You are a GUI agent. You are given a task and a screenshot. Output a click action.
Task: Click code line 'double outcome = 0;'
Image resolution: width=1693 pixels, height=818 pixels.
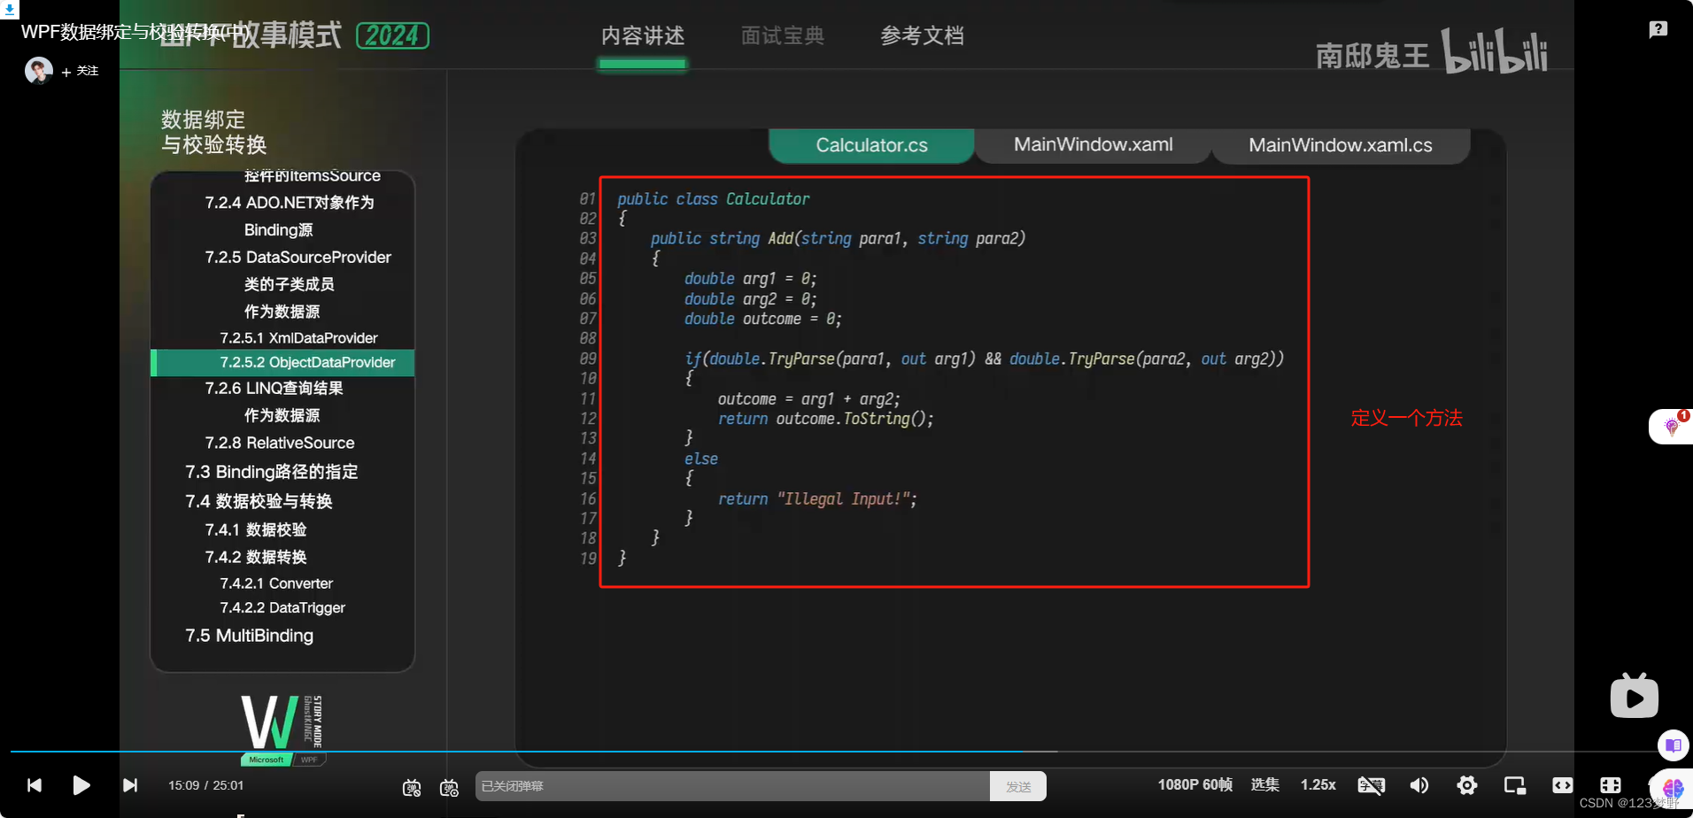(x=762, y=319)
